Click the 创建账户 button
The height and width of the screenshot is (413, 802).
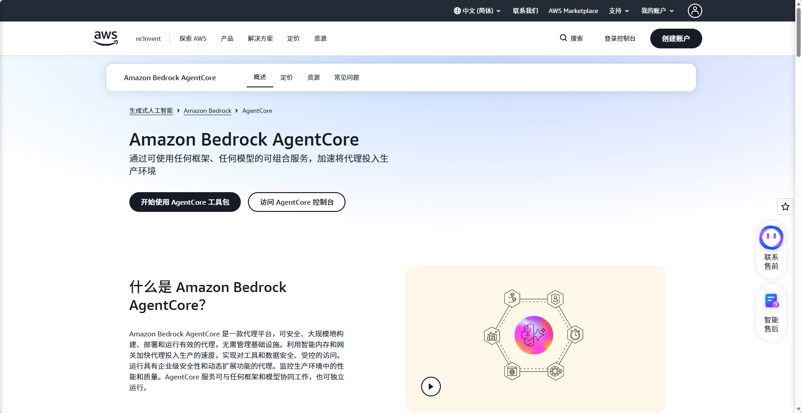[x=676, y=39]
